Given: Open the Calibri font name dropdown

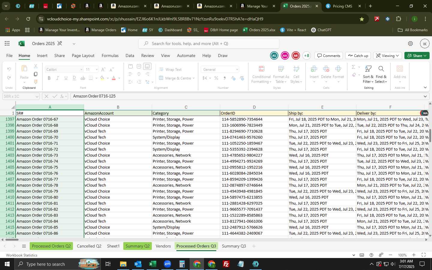Looking at the screenshot, I should tap(81, 70).
